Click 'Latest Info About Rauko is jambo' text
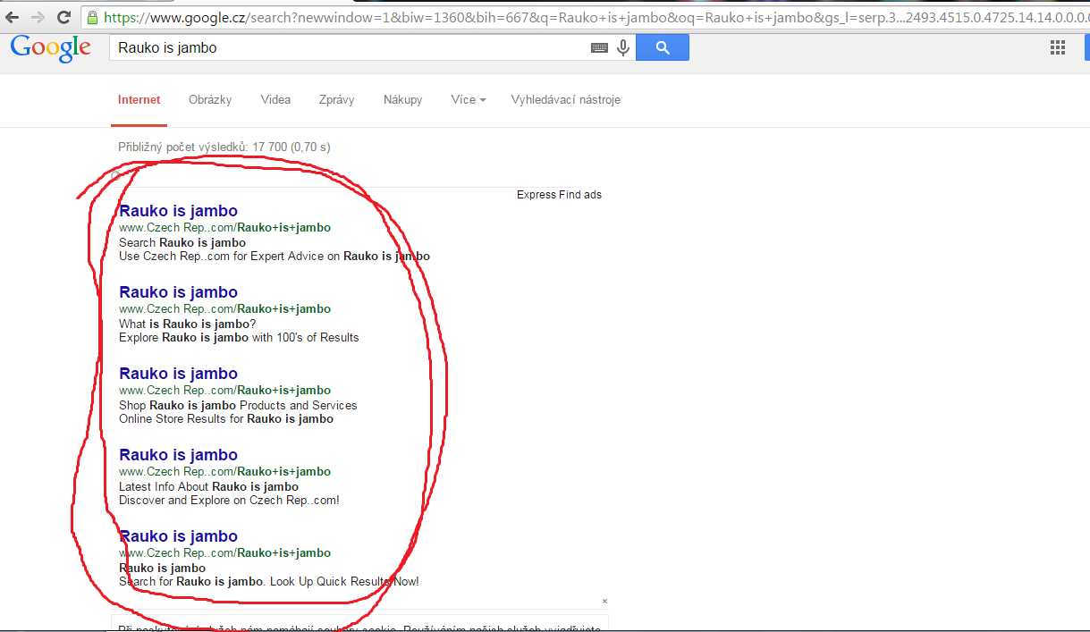This screenshot has width=1090, height=632. pos(208,487)
